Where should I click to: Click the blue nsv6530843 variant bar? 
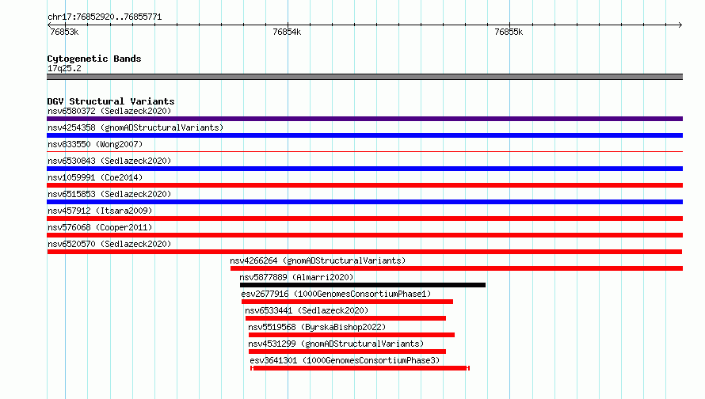(364, 169)
